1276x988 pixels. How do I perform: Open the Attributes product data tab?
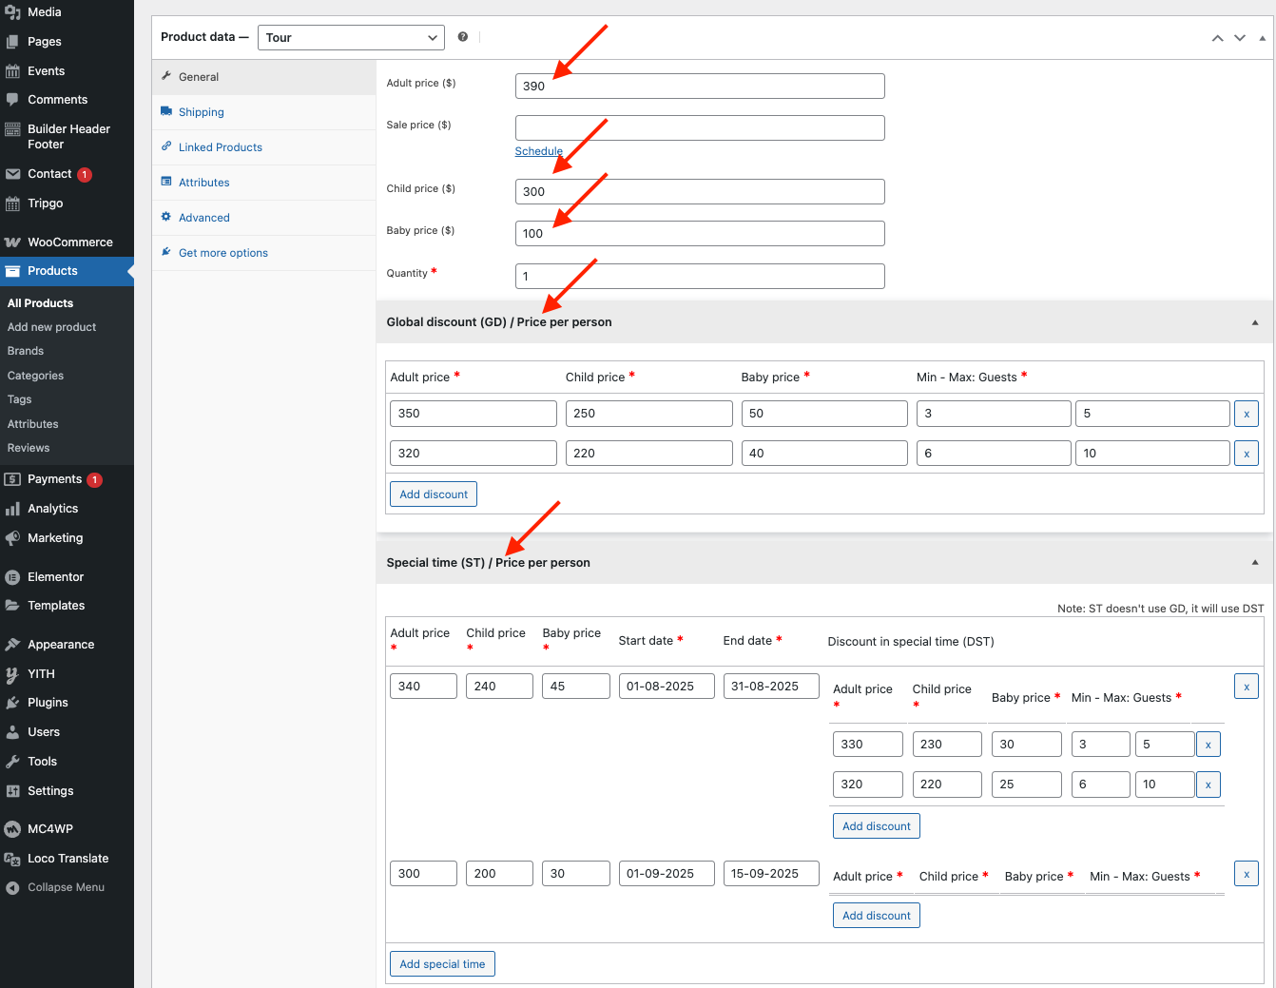pos(263,183)
